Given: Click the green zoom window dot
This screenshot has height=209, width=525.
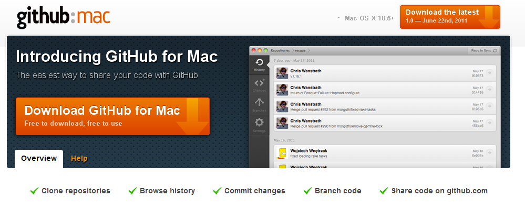Looking at the screenshot, I should [x=265, y=50].
